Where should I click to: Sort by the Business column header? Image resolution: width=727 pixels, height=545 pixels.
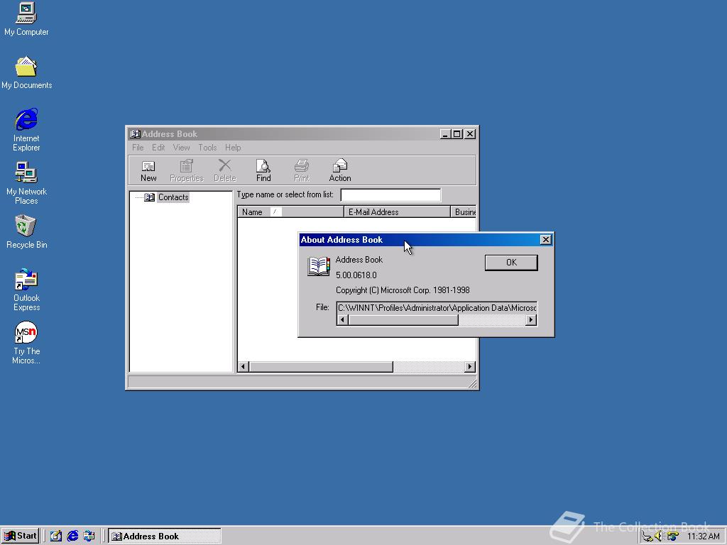tap(464, 211)
